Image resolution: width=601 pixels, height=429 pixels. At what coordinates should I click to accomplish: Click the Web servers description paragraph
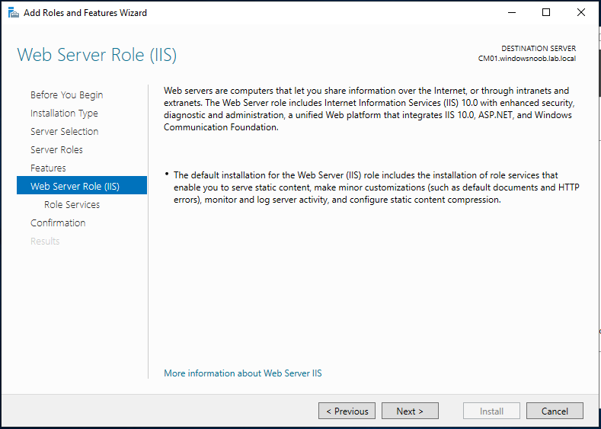[x=368, y=109]
